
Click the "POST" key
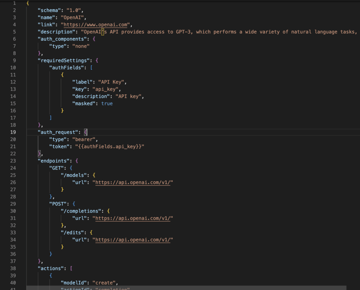(58, 204)
